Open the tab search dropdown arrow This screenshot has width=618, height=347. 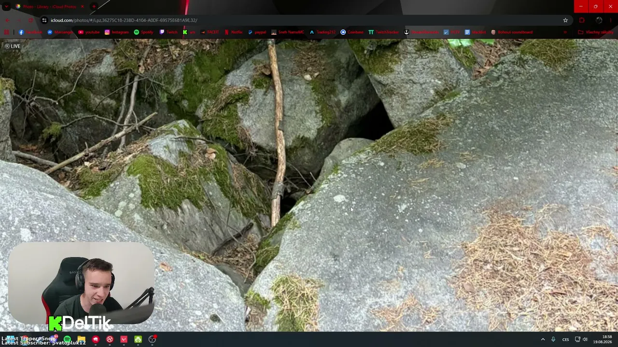point(6,7)
